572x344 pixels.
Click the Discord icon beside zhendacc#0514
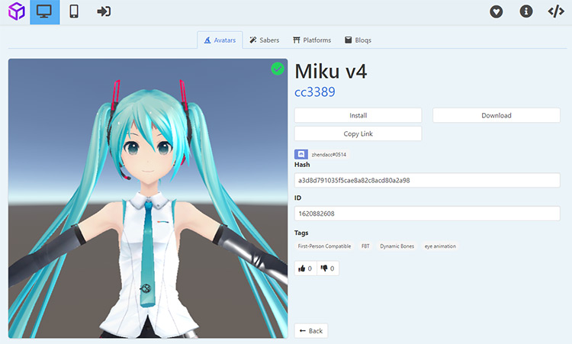pyautogui.click(x=301, y=154)
